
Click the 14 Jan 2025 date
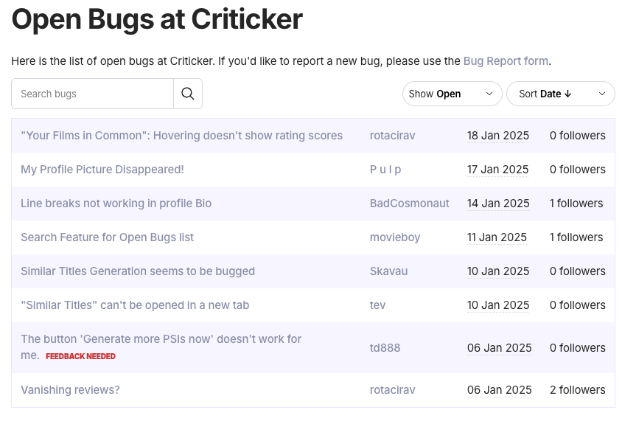[x=498, y=204]
